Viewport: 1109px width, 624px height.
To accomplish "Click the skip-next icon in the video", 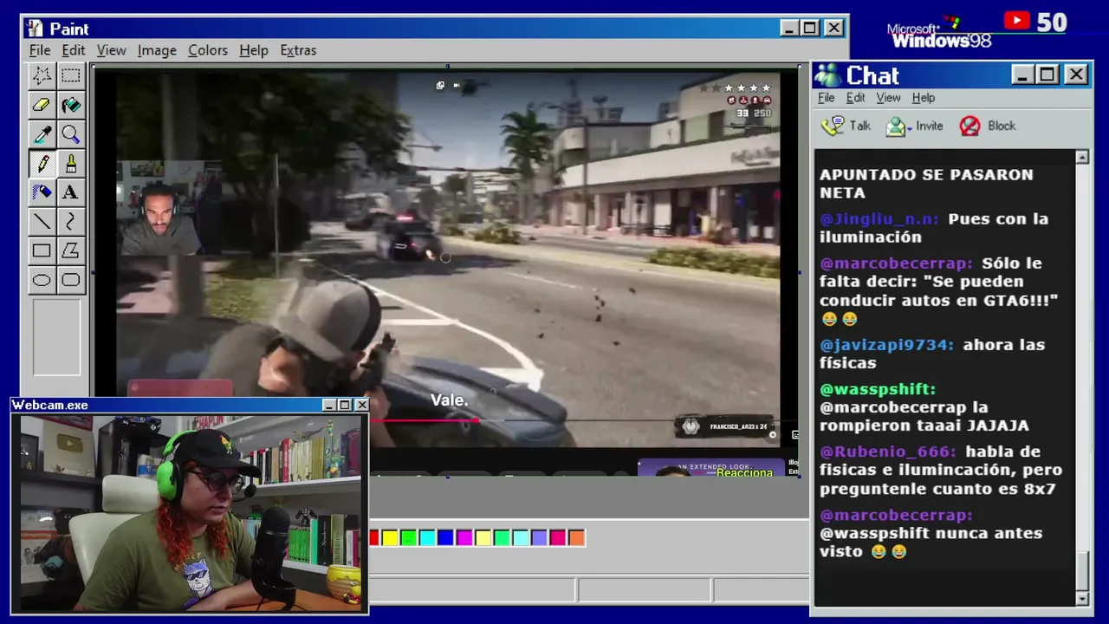I will coord(457,85).
